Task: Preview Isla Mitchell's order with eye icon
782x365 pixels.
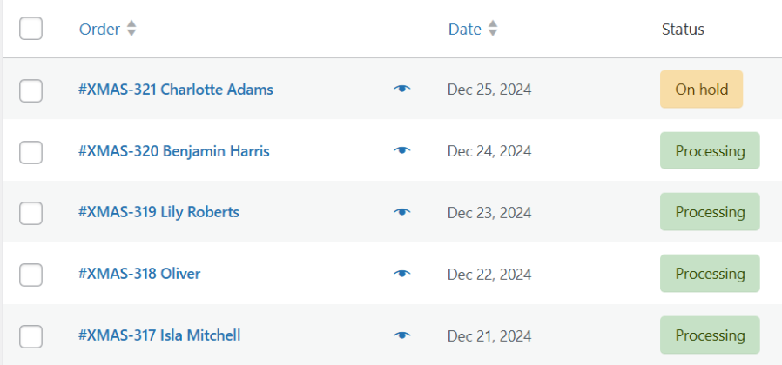Action: (x=401, y=335)
